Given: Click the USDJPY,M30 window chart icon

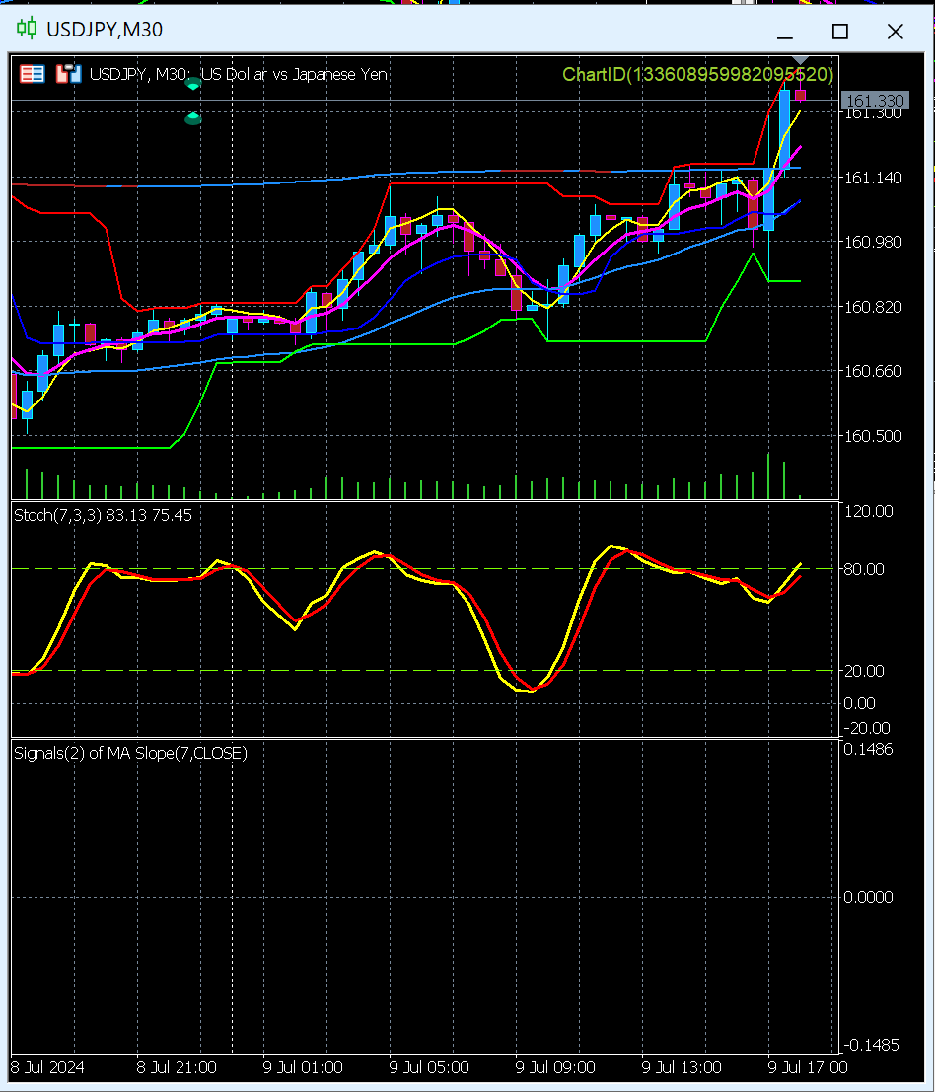Looking at the screenshot, I should 27,29.
